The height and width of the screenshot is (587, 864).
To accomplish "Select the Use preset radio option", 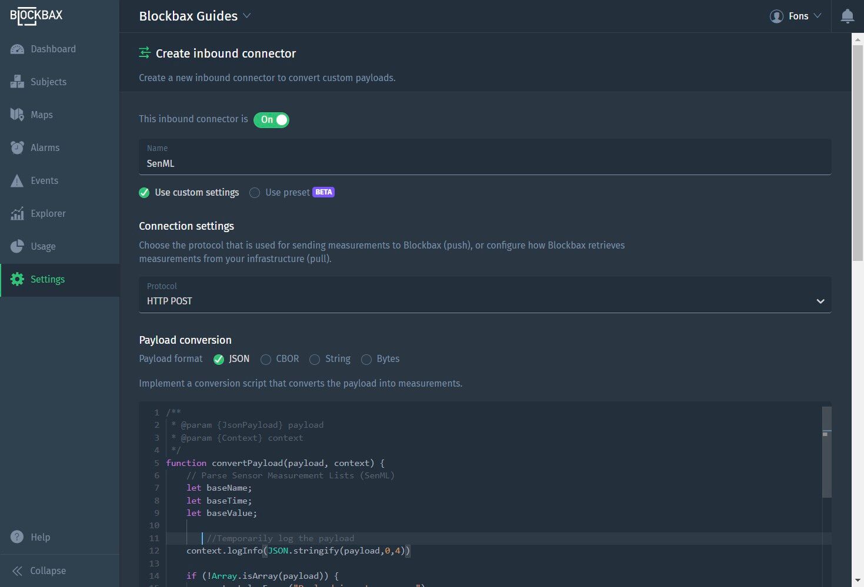I will pos(255,193).
